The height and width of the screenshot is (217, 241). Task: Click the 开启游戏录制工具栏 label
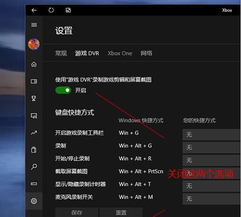click(x=79, y=133)
